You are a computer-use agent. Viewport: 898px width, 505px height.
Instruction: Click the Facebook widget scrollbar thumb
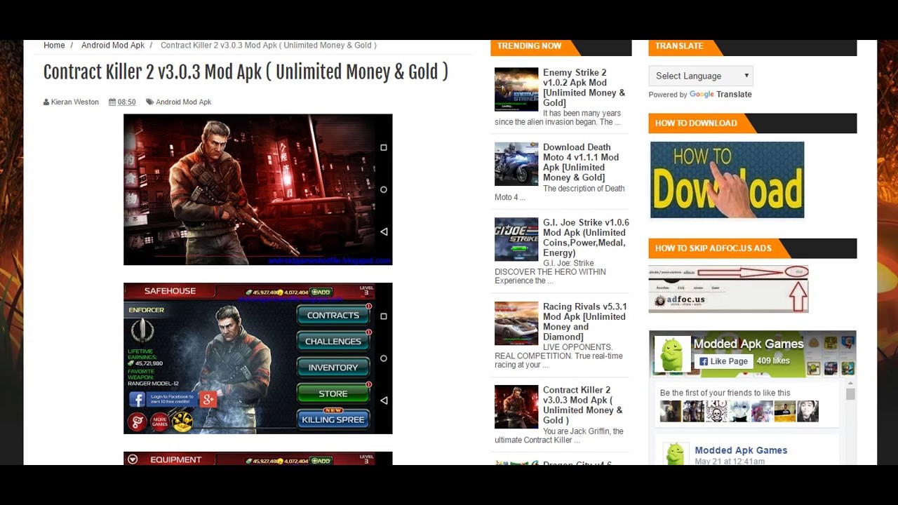[850, 395]
